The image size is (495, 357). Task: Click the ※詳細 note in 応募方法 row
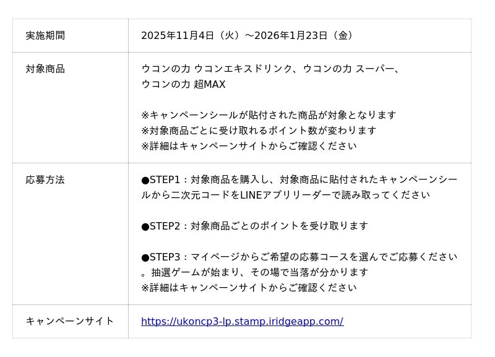click(249, 288)
